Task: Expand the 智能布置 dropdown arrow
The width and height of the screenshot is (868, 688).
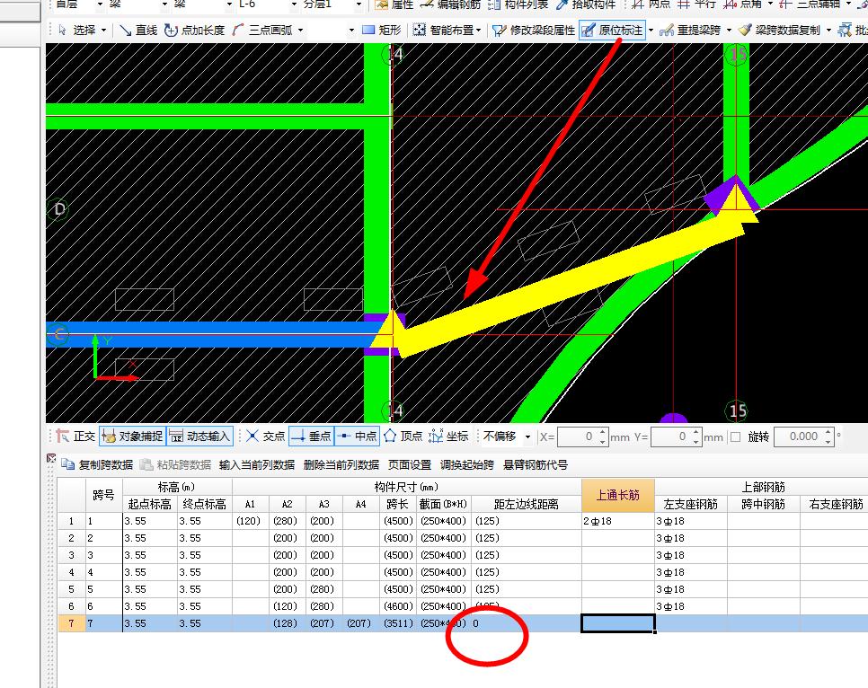Action: click(x=479, y=30)
